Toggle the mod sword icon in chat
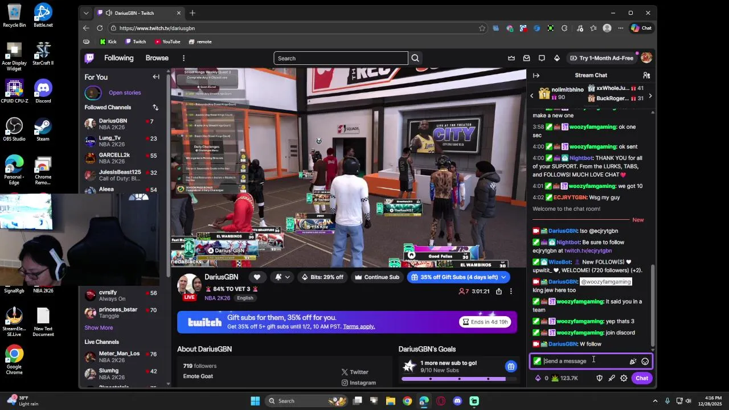Image resolution: width=729 pixels, height=410 pixels. [612, 378]
